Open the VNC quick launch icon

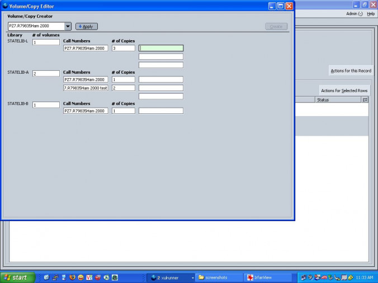(x=89, y=277)
